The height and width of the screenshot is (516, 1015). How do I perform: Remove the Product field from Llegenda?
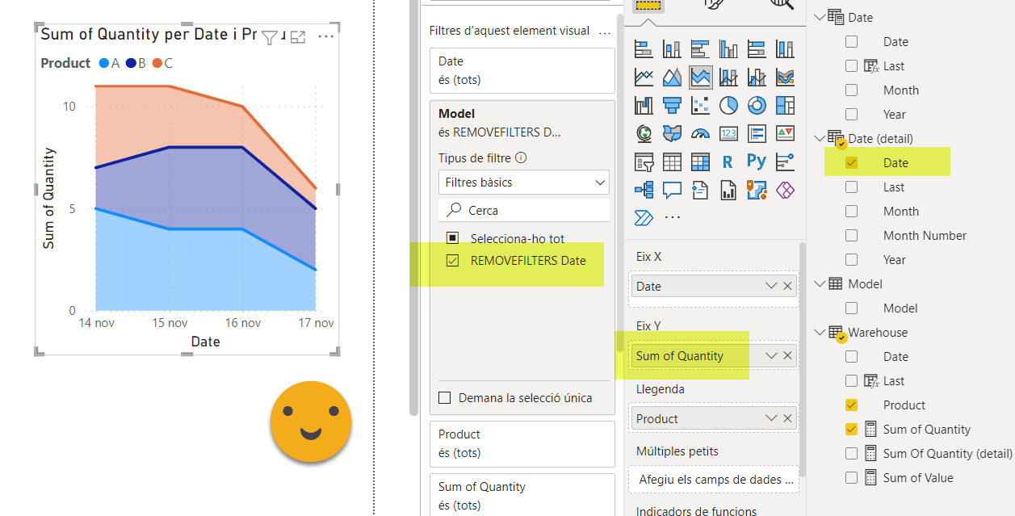point(788,419)
